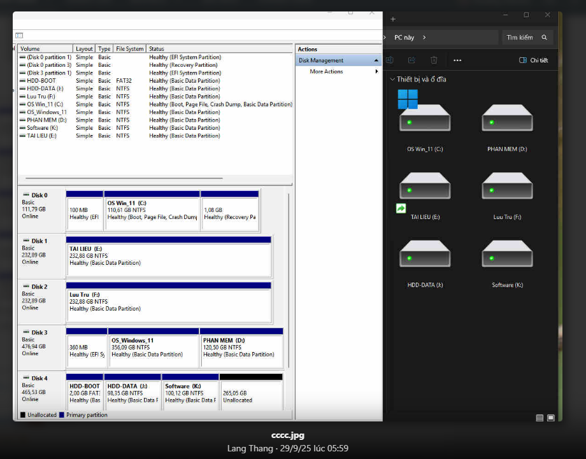
Task: Select the (Disk 0 partition 1) volume row
Action: point(155,57)
